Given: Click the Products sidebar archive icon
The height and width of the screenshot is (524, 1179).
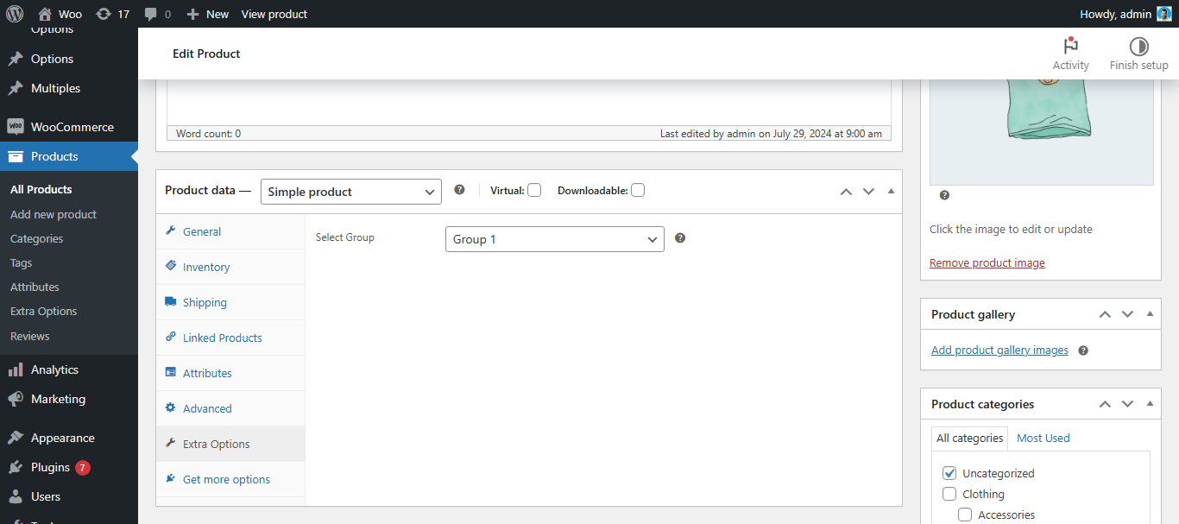Looking at the screenshot, I should [15, 156].
